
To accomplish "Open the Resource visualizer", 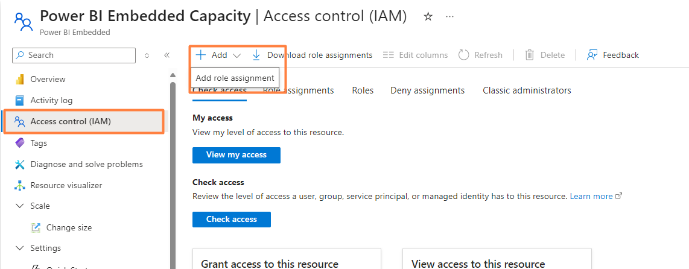I will 66,185.
